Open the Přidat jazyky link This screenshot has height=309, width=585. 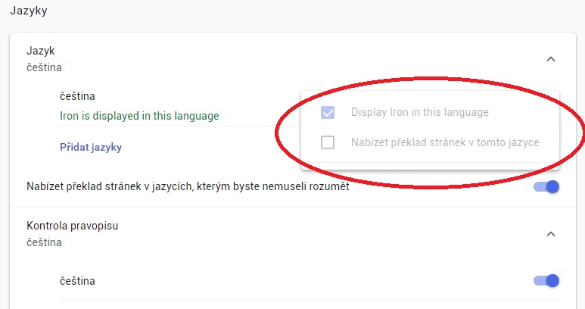click(x=90, y=148)
